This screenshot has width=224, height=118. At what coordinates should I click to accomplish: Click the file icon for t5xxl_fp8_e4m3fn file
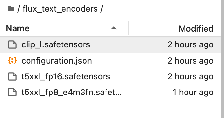[12, 92]
